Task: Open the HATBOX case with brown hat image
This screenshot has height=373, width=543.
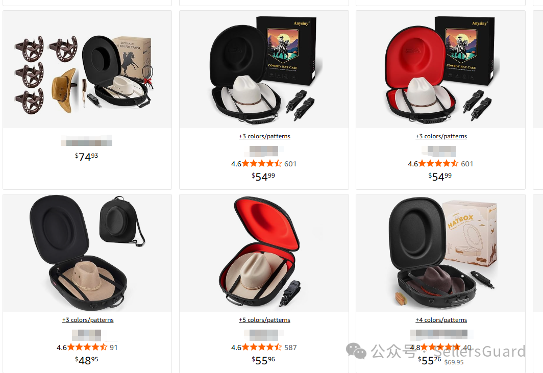Action: tap(440, 253)
